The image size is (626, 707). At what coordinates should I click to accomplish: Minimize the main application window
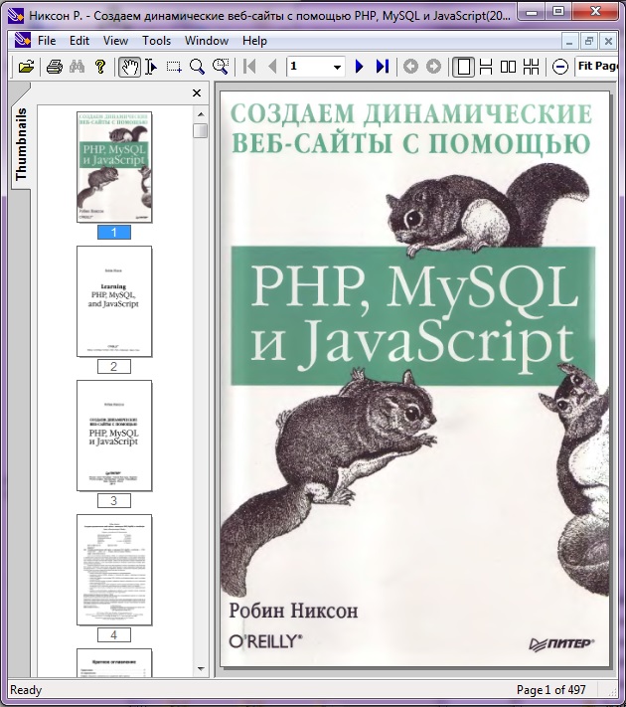532,11
